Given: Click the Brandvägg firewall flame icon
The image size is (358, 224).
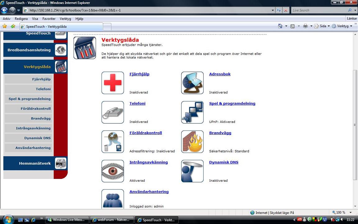Looking at the screenshot, I should point(192,142).
